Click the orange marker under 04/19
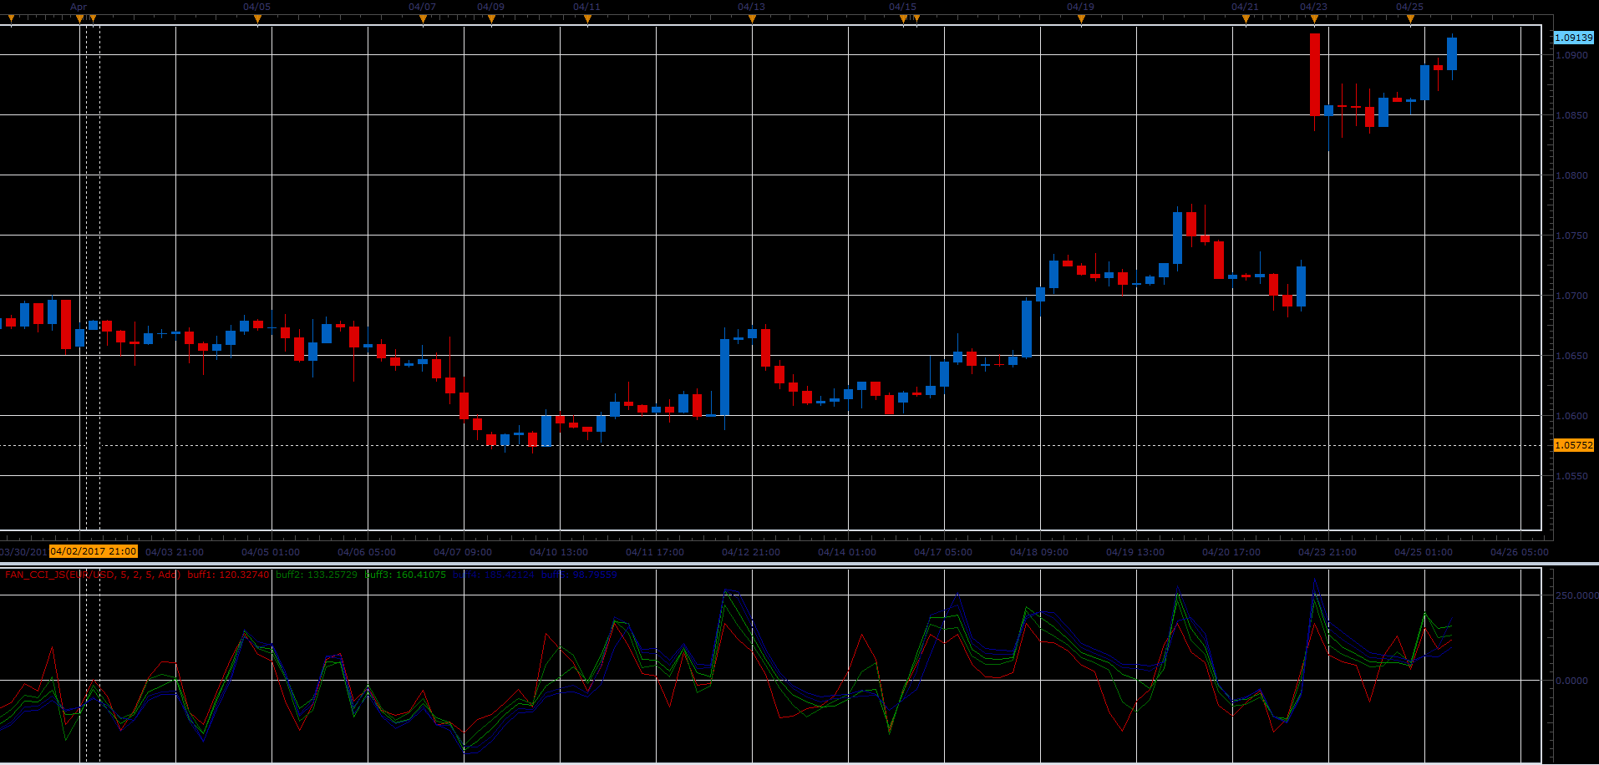This screenshot has width=1599, height=765. [1081, 18]
